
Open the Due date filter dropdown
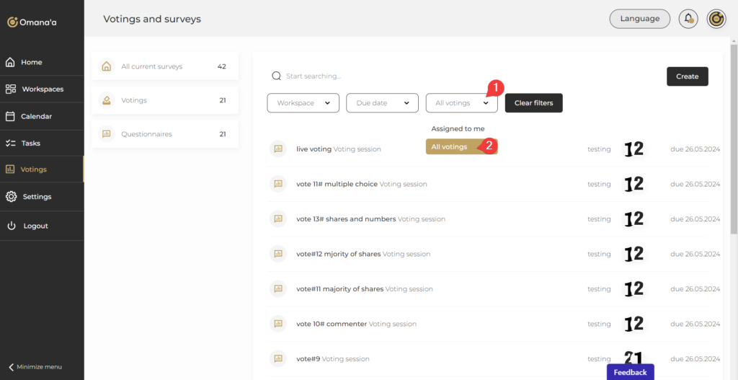(382, 103)
